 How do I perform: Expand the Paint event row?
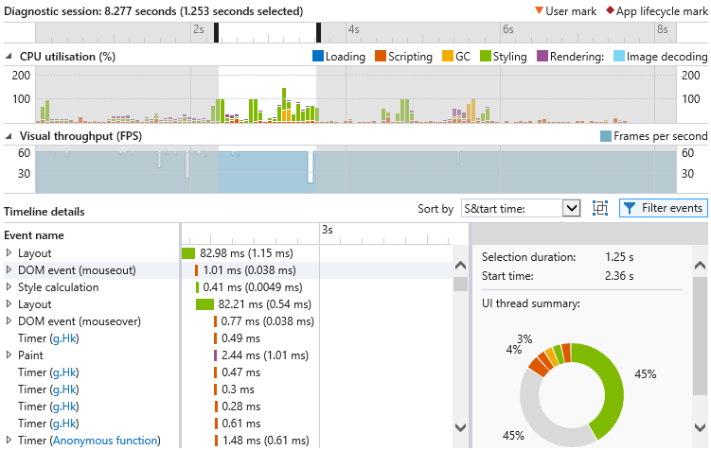tap(9, 355)
